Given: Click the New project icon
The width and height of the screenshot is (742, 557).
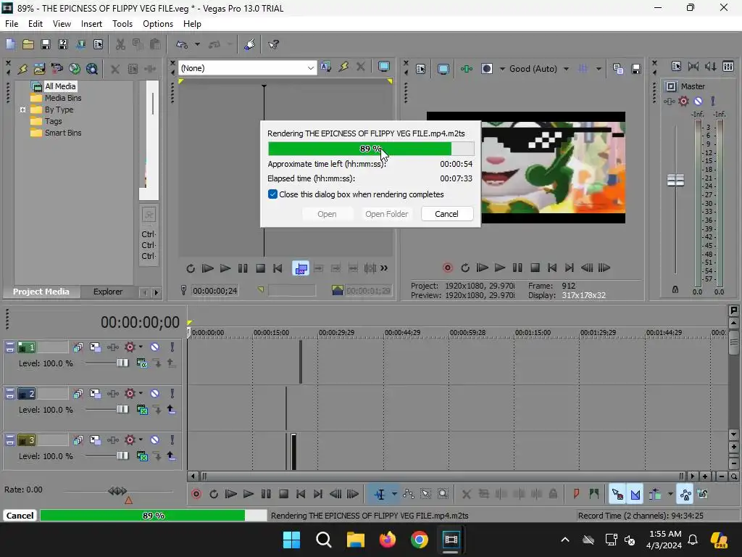Looking at the screenshot, I should 10,44.
